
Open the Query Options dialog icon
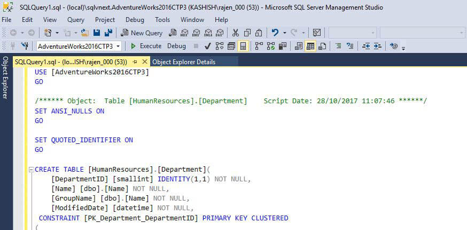[231, 46]
